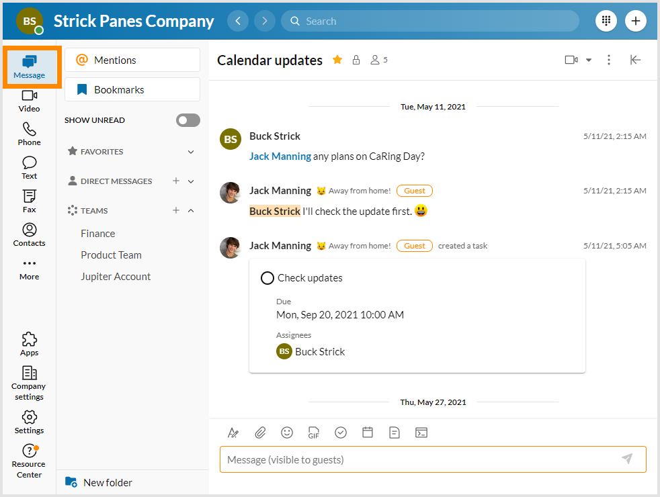Open the Product Team conversation
The image size is (660, 497).
click(111, 255)
